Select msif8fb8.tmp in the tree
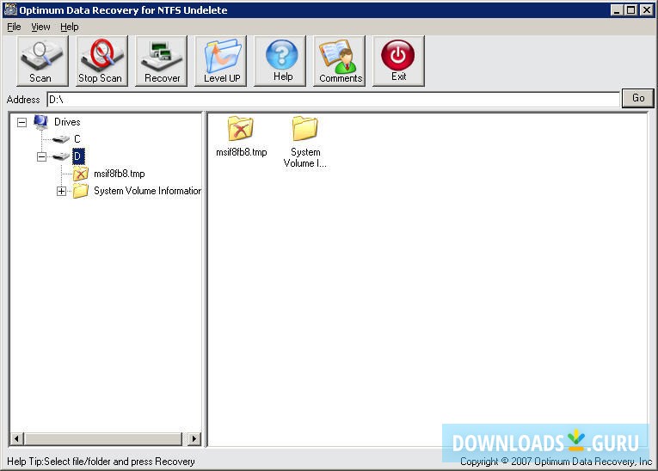The width and height of the screenshot is (658, 471). coord(120,174)
